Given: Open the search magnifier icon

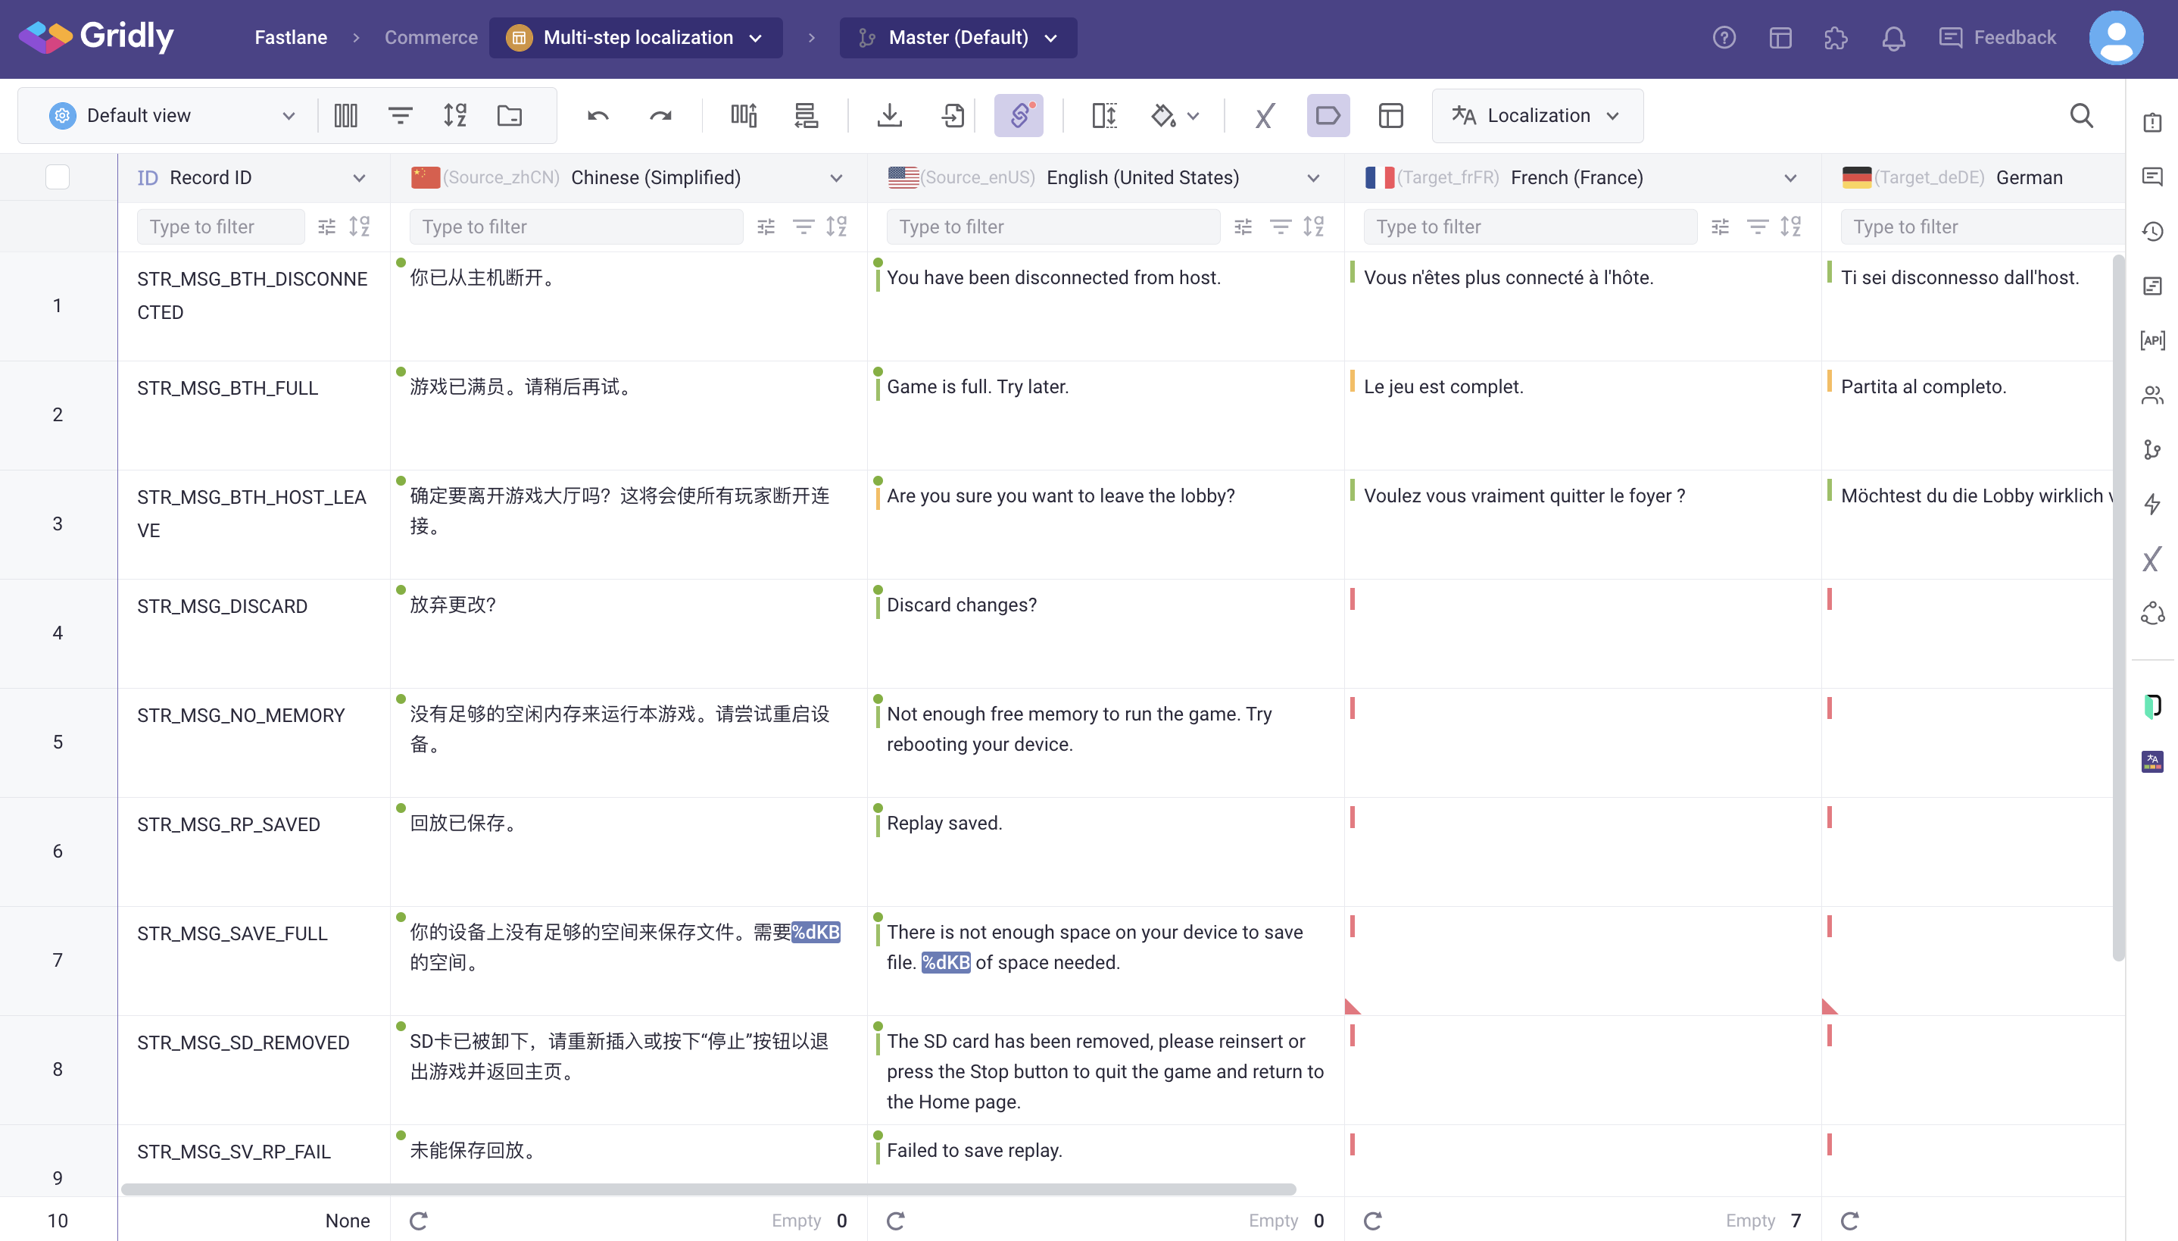Looking at the screenshot, I should click(x=2081, y=116).
